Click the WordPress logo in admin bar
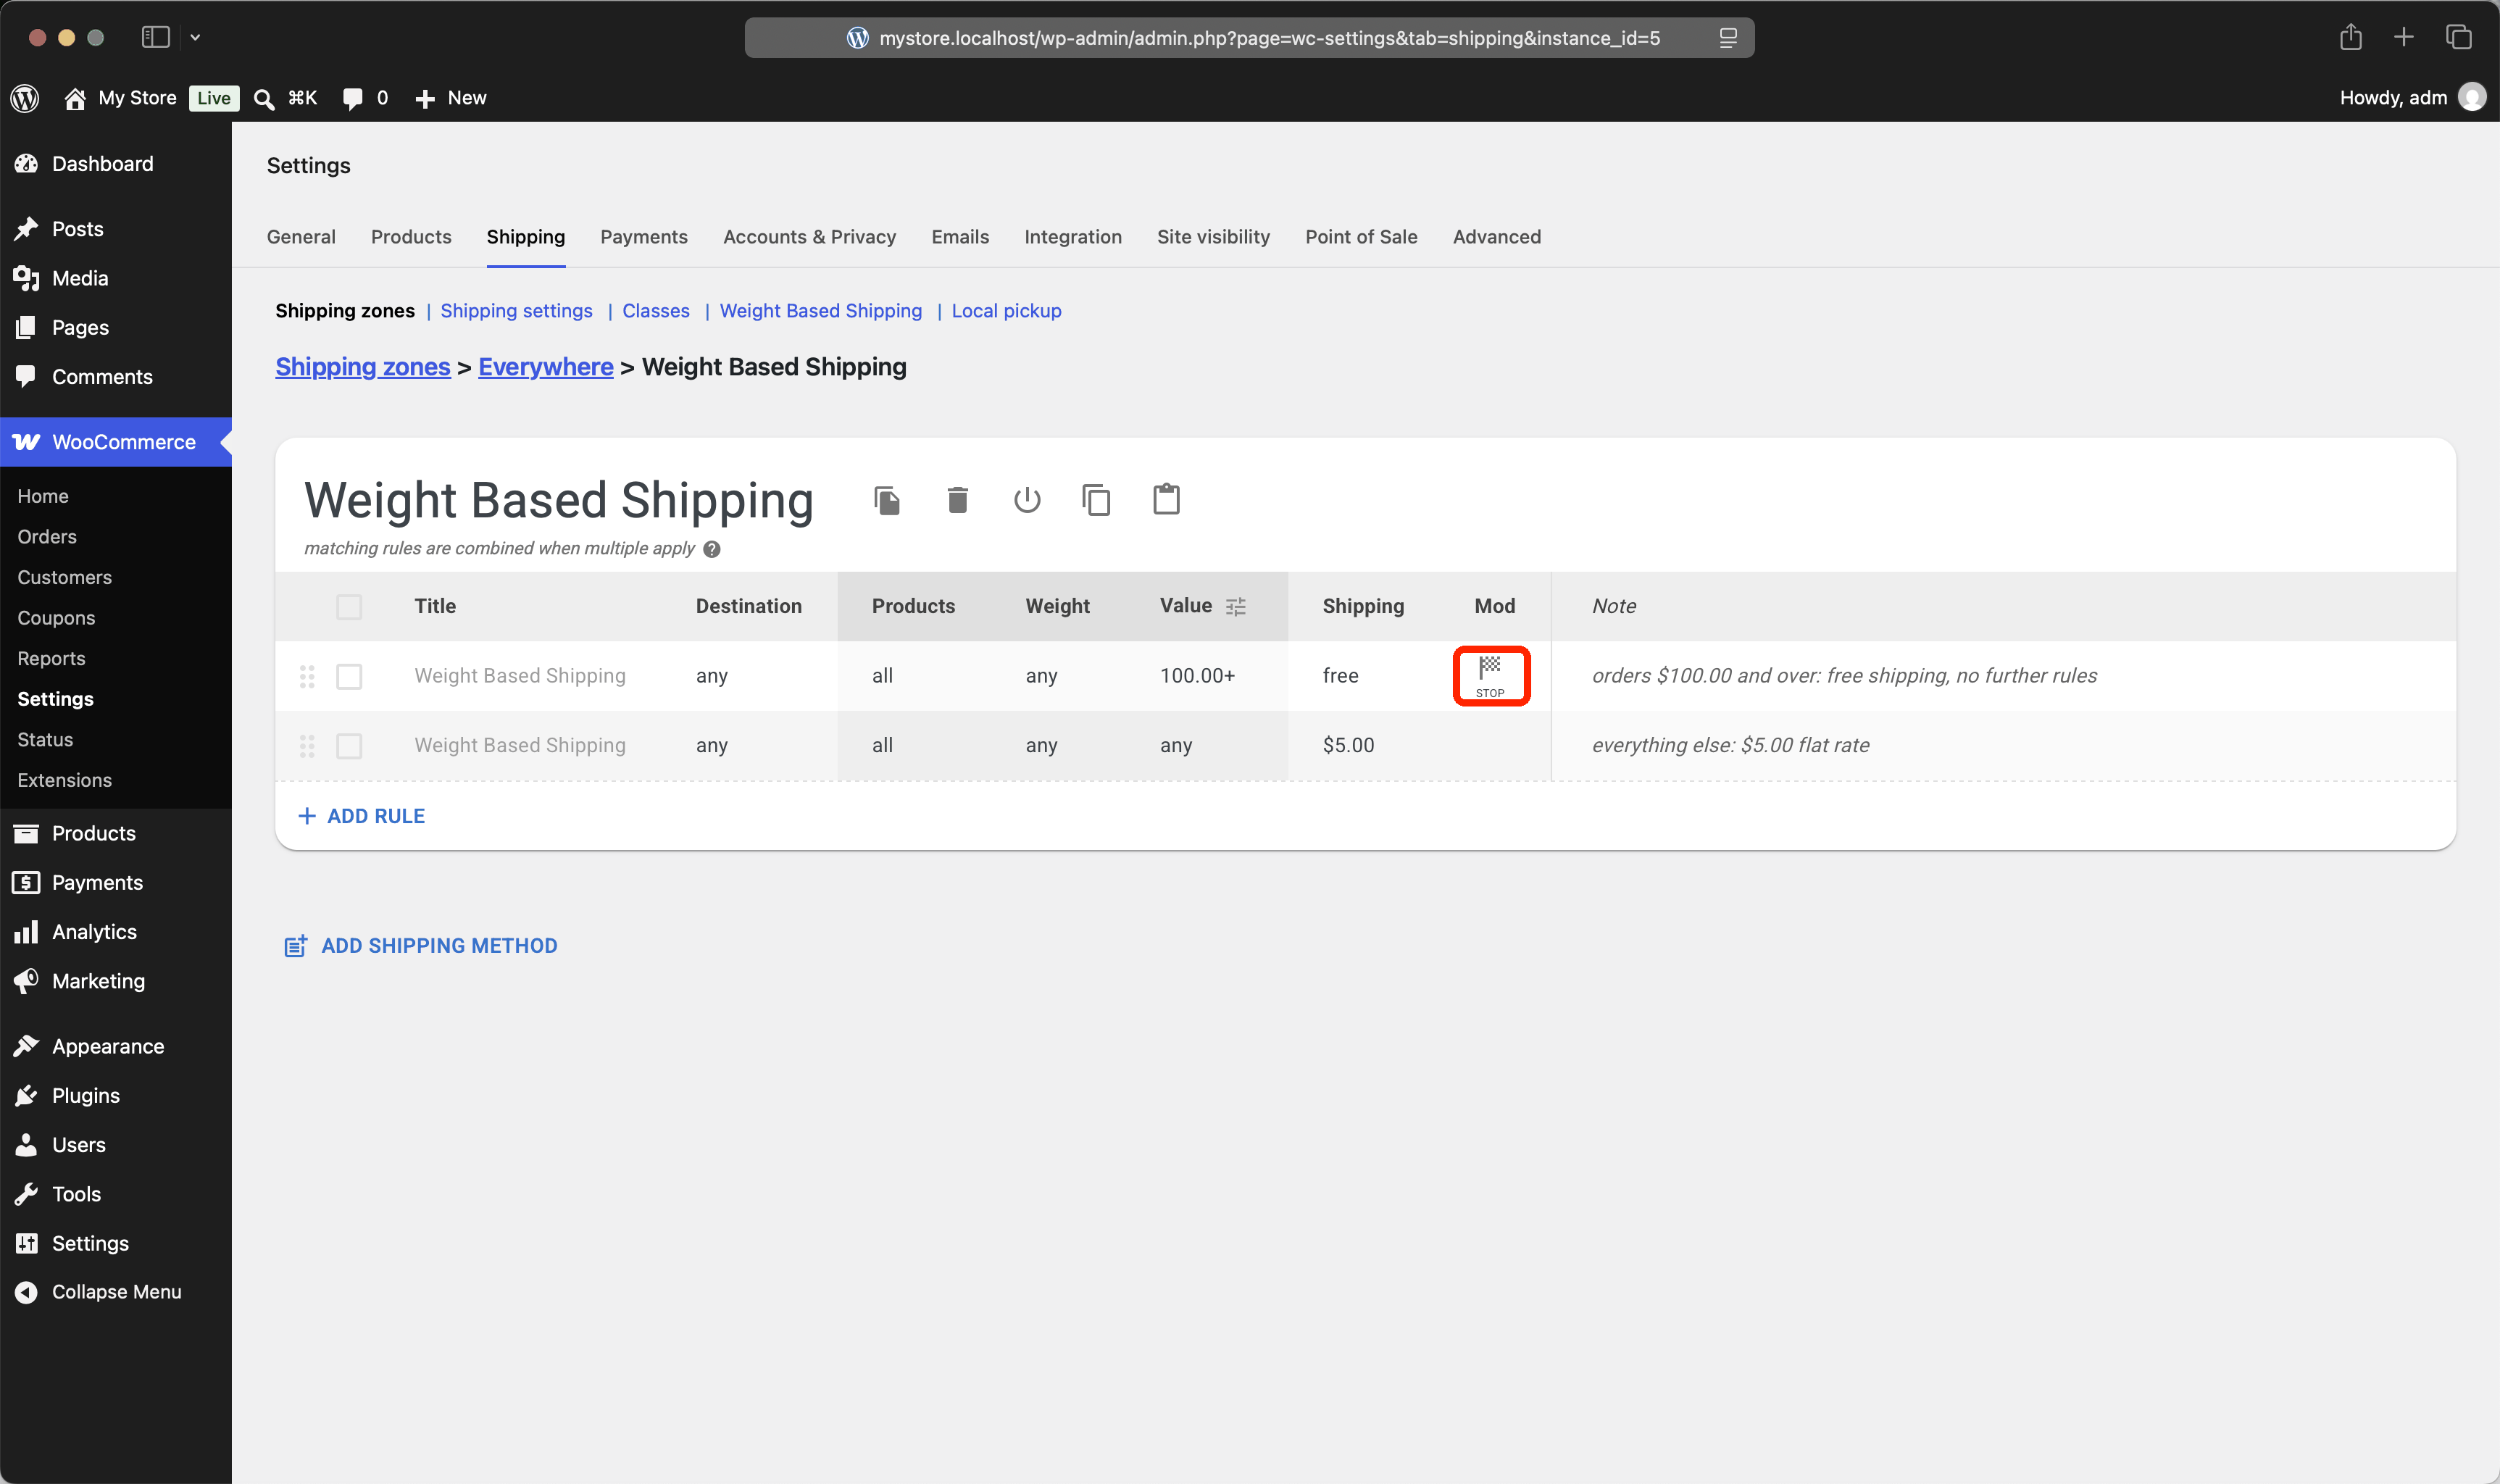This screenshot has width=2500, height=1484. click(x=25, y=98)
